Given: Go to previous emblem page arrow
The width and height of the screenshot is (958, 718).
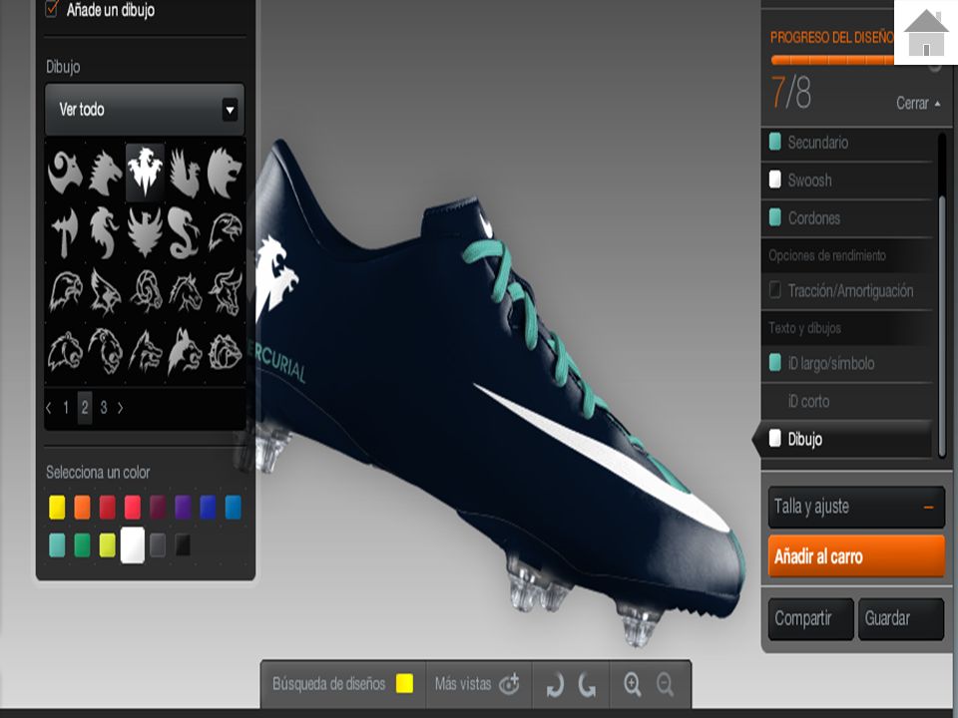Looking at the screenshot, I should pos(49,408).
